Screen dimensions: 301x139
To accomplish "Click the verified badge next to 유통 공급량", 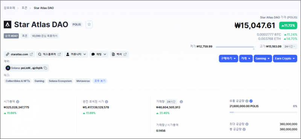I will click(251, 101).
